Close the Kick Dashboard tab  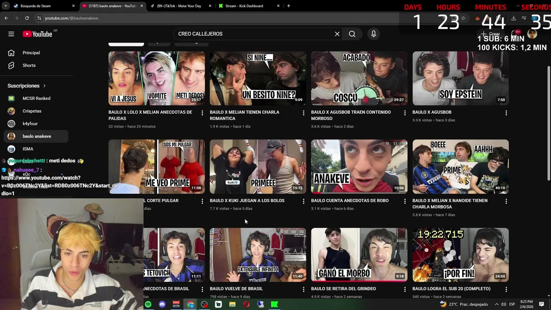(278, 6)
